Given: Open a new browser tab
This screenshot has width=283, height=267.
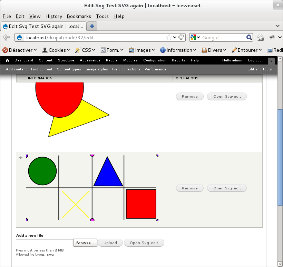Looking at the screenshot, I should (92, 26).
